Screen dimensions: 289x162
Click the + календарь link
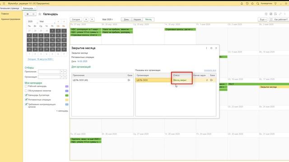pyautogui.click(x=62, y=111)
